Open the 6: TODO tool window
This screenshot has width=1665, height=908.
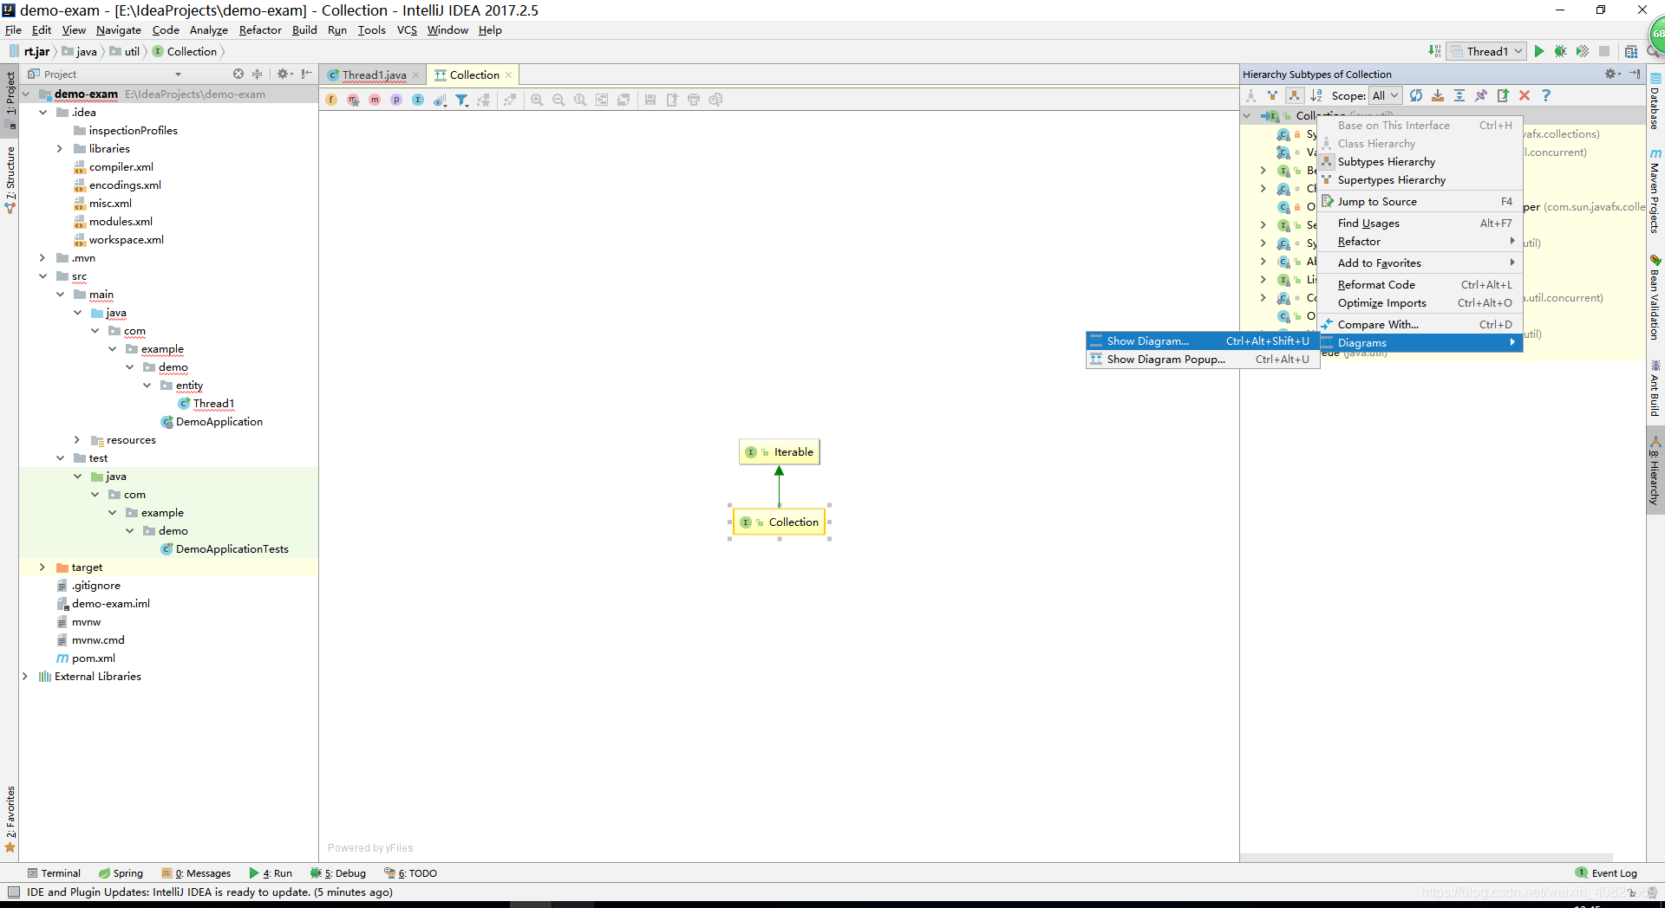(x=411, y=873)
